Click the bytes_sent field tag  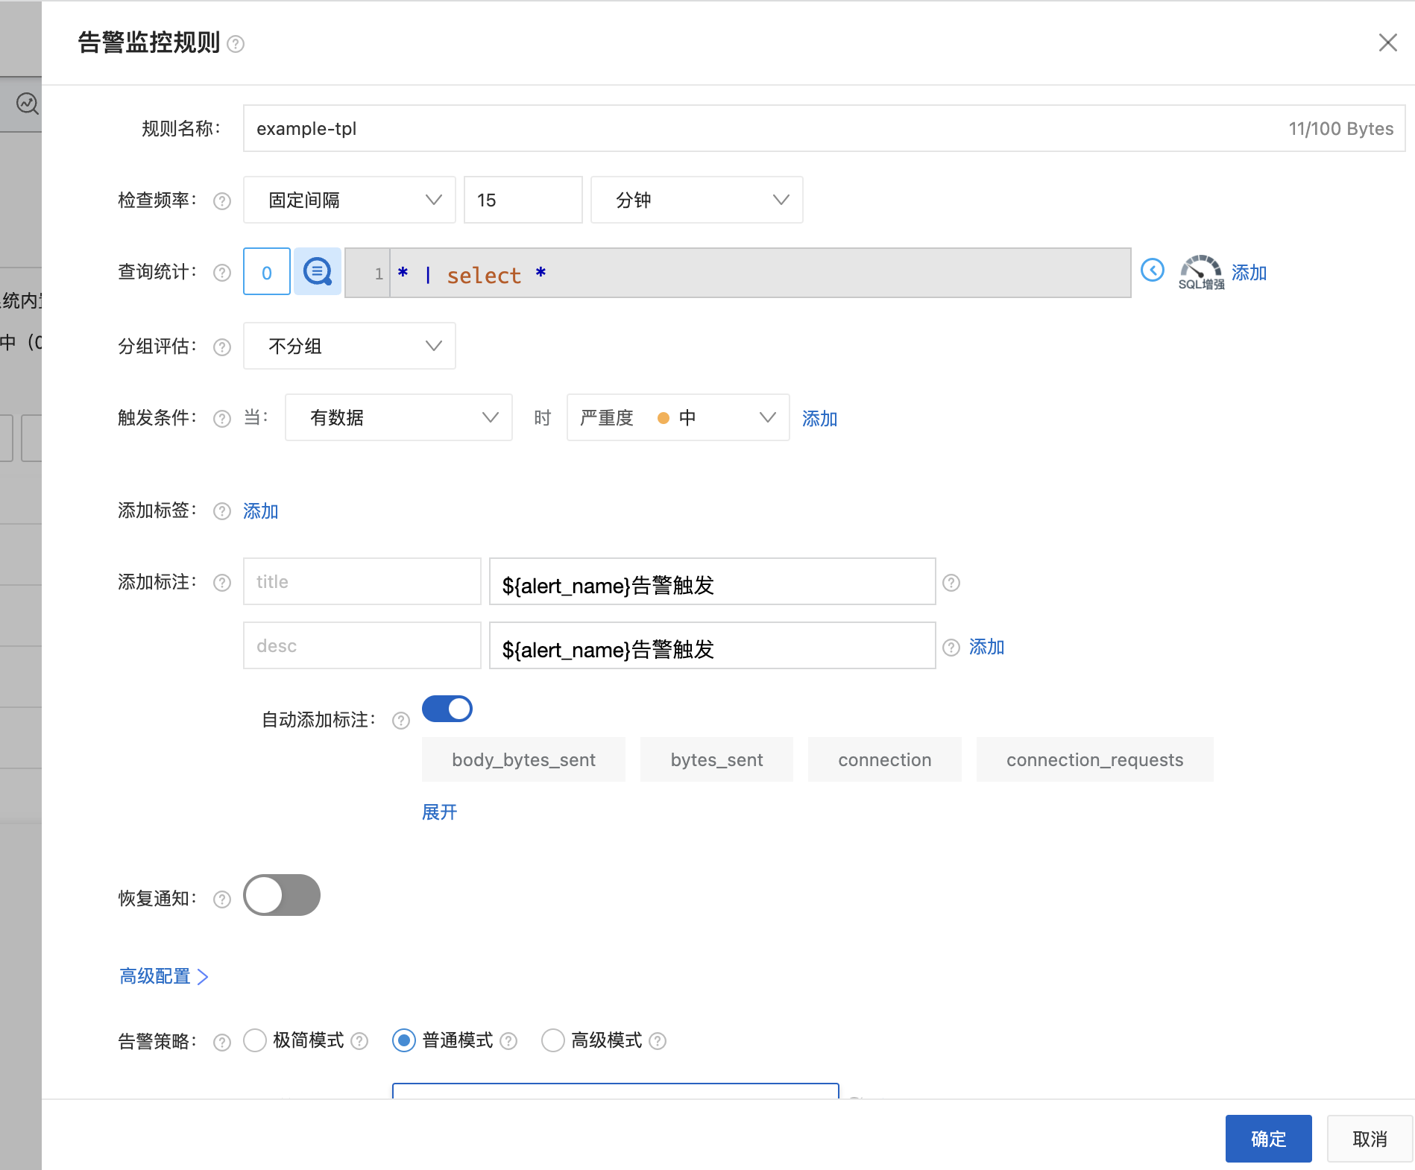[x=716, y=759]
